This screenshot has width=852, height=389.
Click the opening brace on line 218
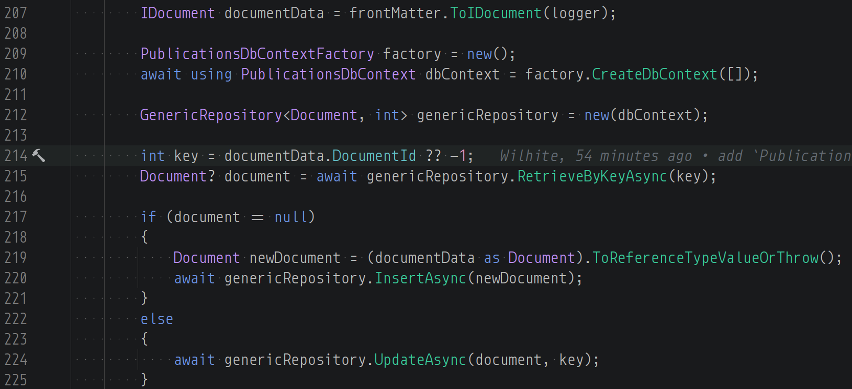click(x=144, y=237)
